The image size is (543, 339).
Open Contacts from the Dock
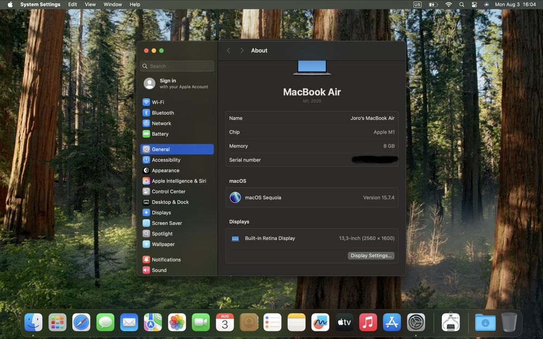tap(249, 322)
